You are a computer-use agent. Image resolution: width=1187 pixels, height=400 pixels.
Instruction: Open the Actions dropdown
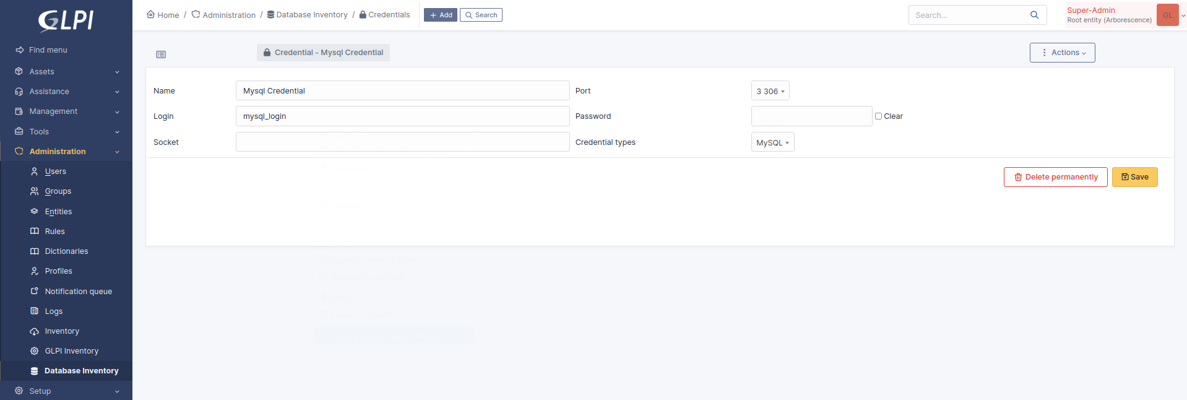pos(1063,53)
